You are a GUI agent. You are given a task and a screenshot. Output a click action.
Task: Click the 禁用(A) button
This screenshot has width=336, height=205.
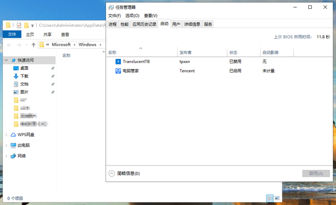click(x=316, y=173)
